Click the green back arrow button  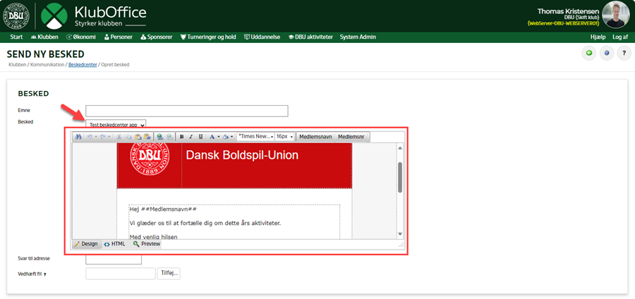click(x=589, y=53)
